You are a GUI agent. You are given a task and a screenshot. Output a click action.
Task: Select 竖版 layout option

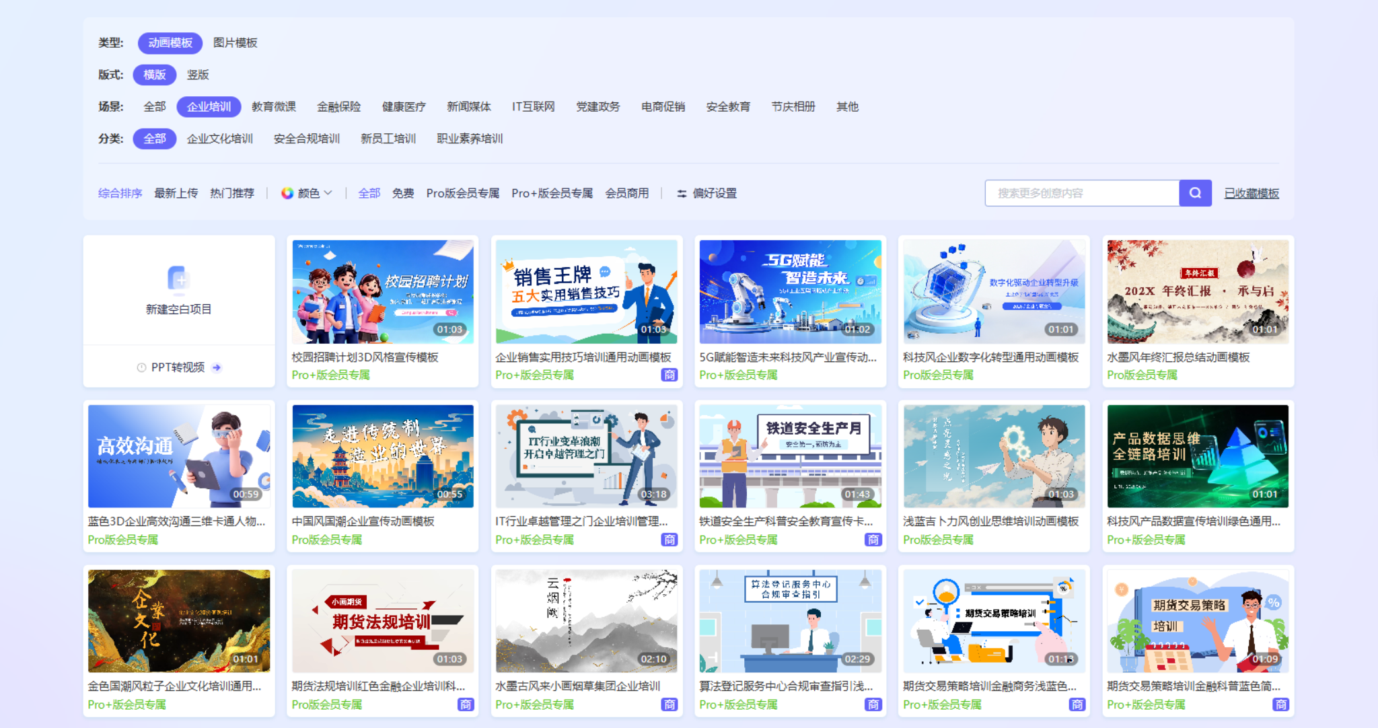coord(198,75)
